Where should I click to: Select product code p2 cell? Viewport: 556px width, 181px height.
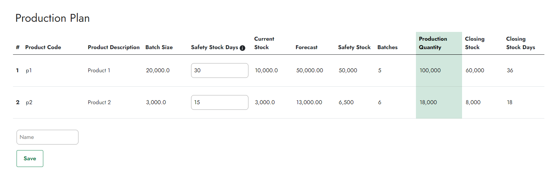click(x=29, y=102)
